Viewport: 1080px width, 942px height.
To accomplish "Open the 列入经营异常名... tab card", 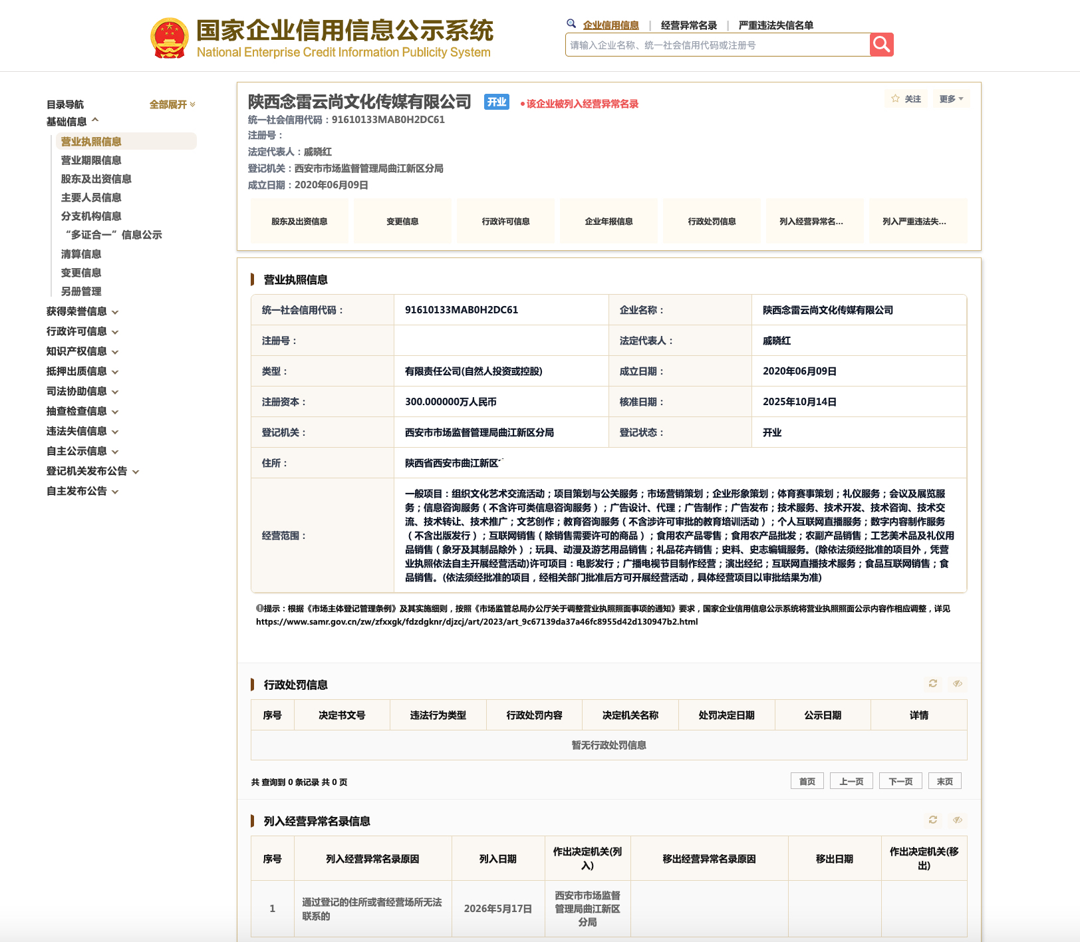I will pos(815,221).
